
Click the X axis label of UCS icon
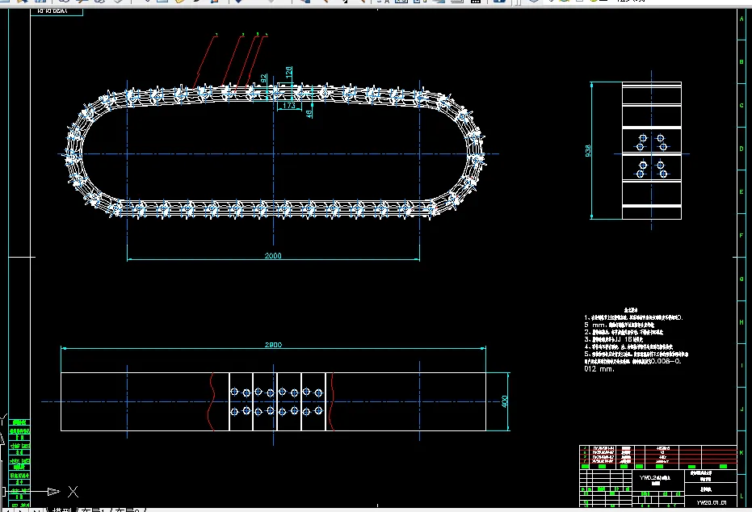coord(73,491)
